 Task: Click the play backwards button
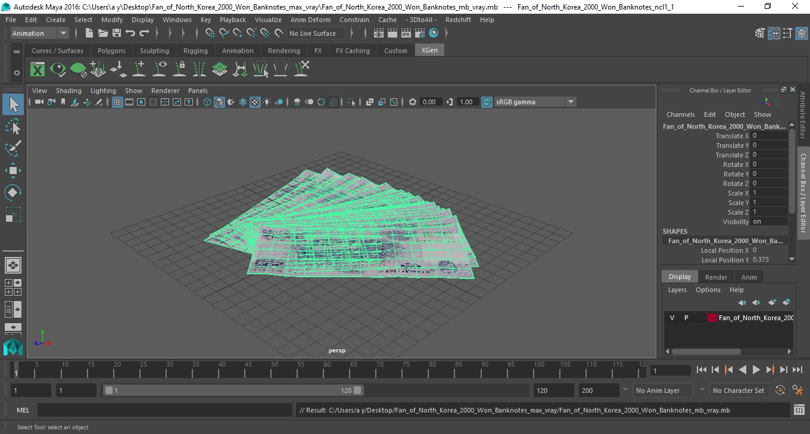(x=742, y=370)
